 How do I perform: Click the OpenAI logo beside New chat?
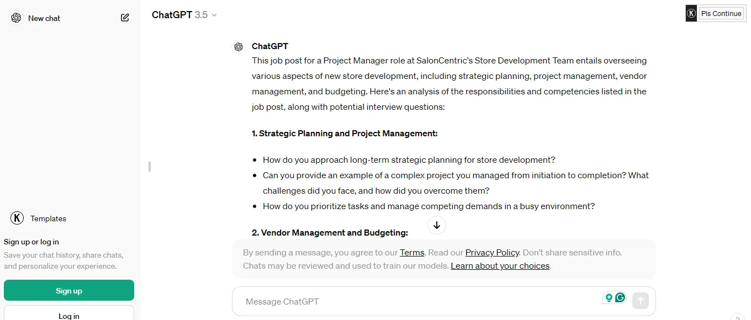coord(16,18)
